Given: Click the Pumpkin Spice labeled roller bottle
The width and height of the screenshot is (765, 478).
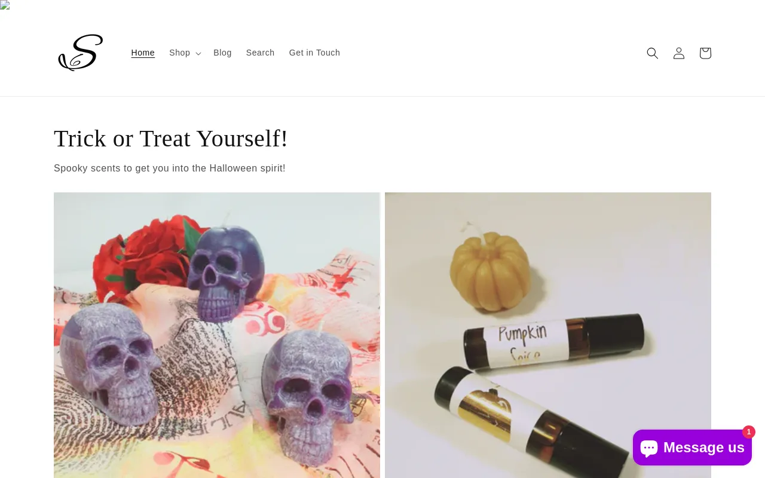Looking at the screenshot, I should 556,341.
